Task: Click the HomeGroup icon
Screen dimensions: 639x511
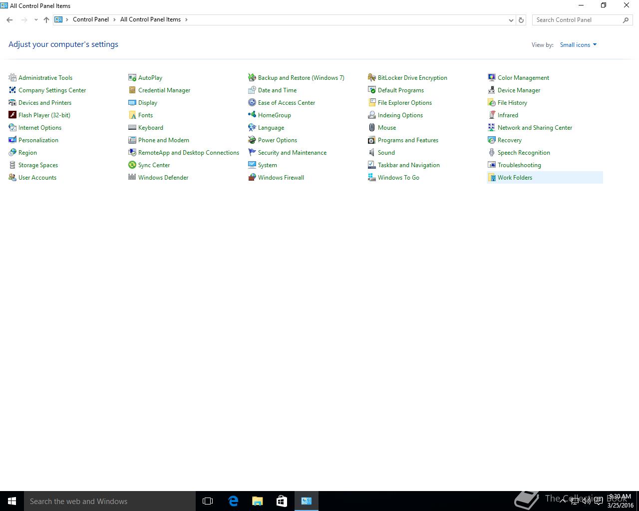Action: pyautogui.click(x=252, y=115)
